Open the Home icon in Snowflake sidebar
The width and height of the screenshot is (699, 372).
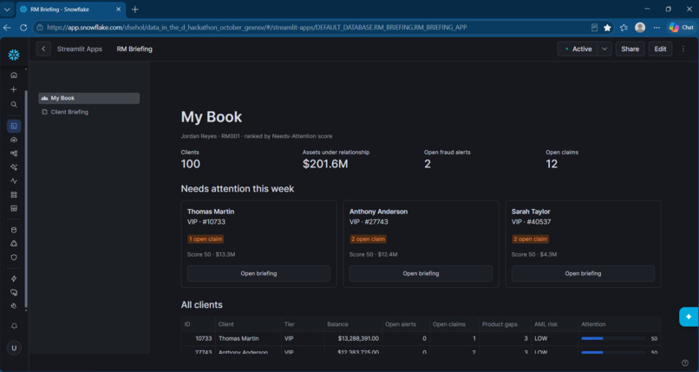pos(14,75)
